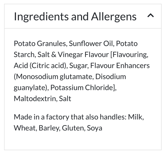
Task: Click the Sugar ingredient word
Action: point(78,66)
